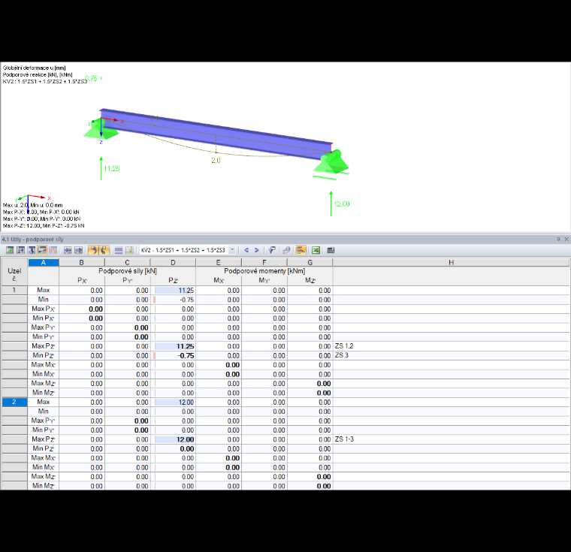
Task: Click the third toolbar icon with down arrow
Action: coord(32,250)
